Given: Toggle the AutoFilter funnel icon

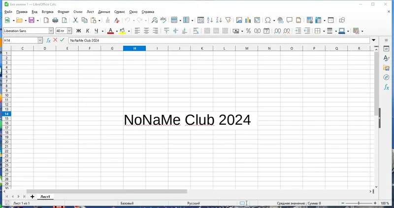Looking at the screenshot, I should [x=228, y=20].
